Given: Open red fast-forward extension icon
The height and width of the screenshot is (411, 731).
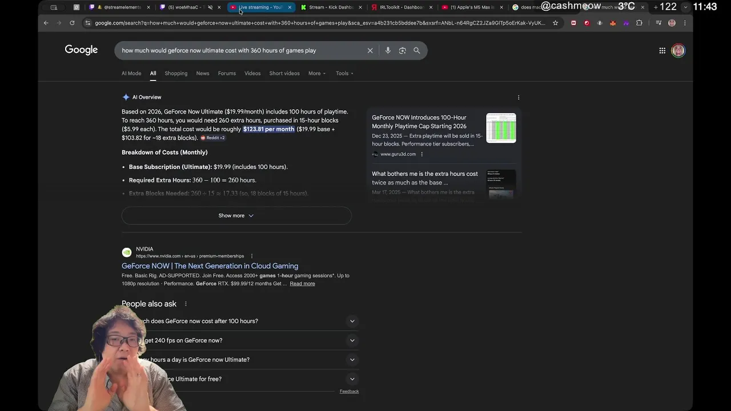Looking at the screenshot, I should (x=573, y=23).
